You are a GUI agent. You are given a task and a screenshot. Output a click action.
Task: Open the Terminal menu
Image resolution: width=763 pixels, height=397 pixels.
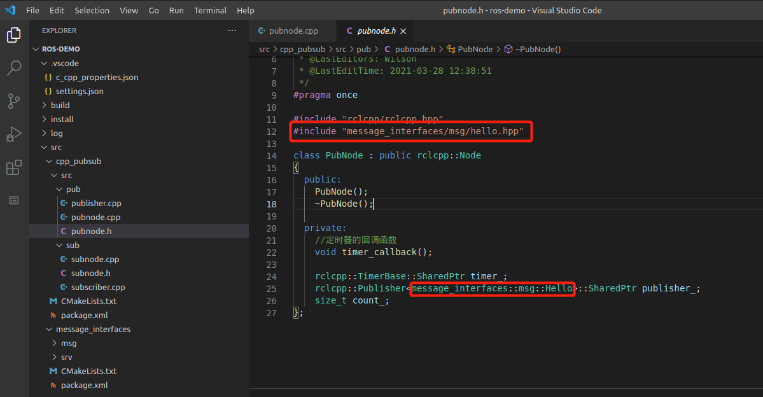tap(210, 10)
